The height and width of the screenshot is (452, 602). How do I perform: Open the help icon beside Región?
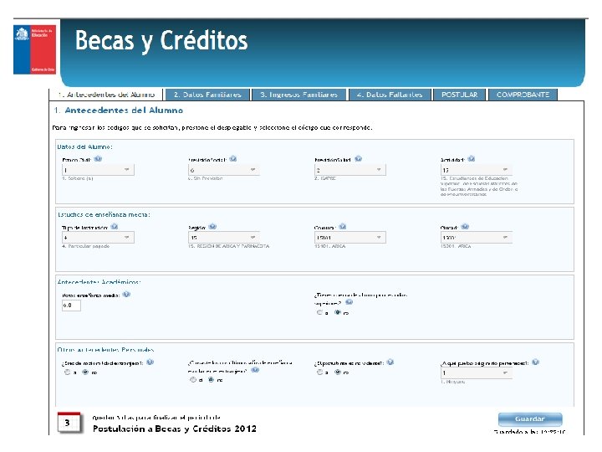point(212,227)
